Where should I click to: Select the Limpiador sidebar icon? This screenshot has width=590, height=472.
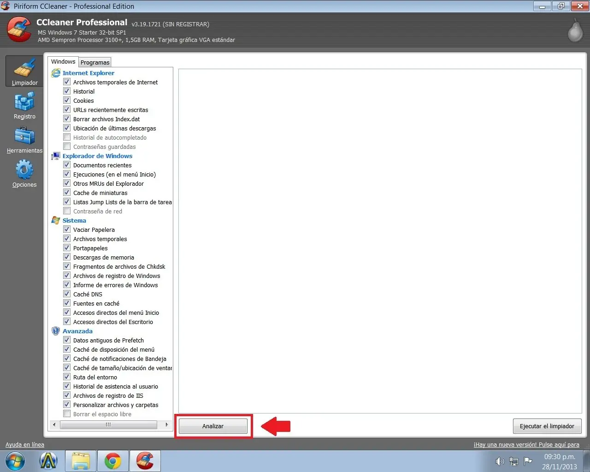point(24,71)
